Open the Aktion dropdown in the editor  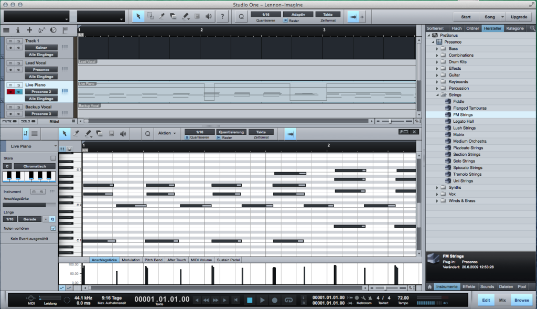(167, 133)
